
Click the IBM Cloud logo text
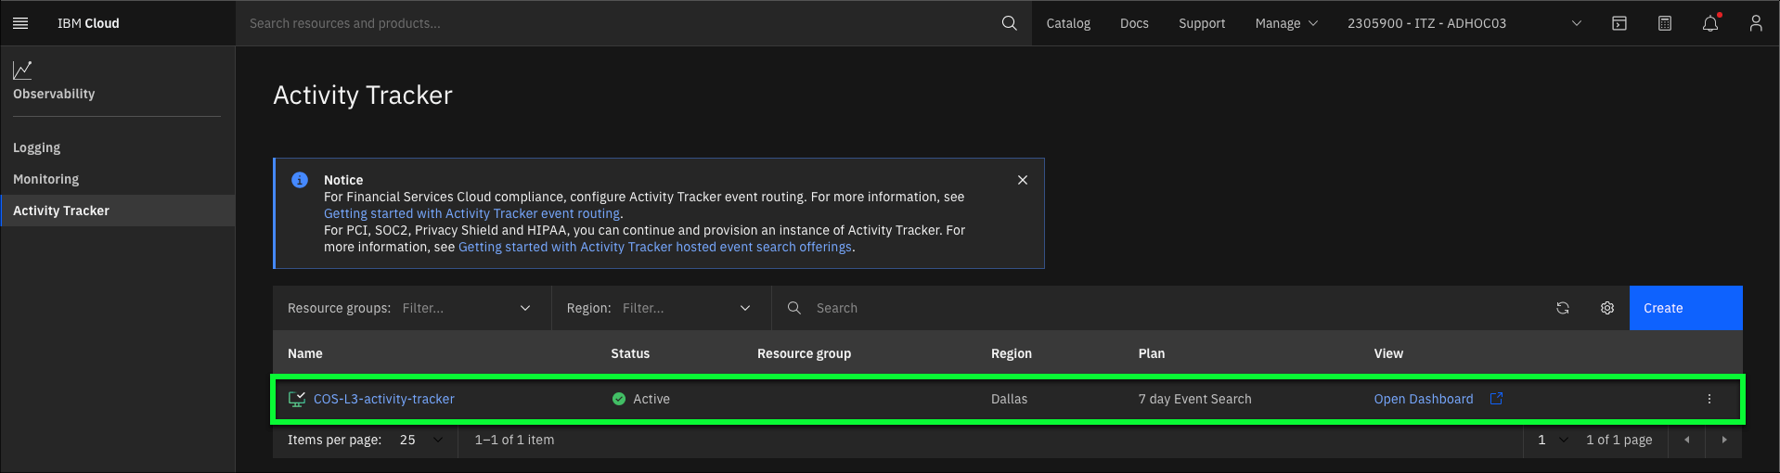point(88,23)
